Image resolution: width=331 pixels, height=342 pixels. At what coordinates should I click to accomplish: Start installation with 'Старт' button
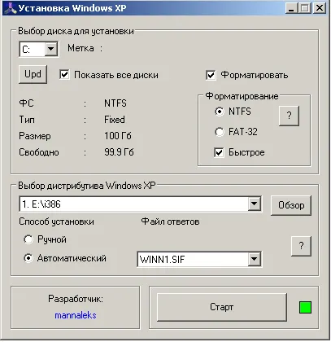coord(222,307)
